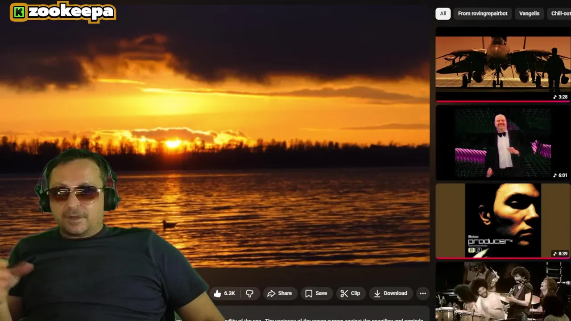Like the video with 6.3K likes

225,293
